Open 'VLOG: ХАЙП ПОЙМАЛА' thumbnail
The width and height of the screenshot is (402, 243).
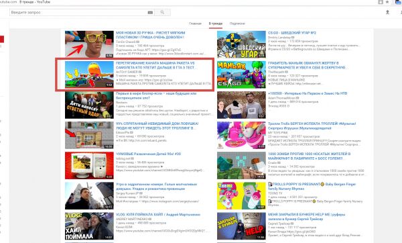point(89,226)
